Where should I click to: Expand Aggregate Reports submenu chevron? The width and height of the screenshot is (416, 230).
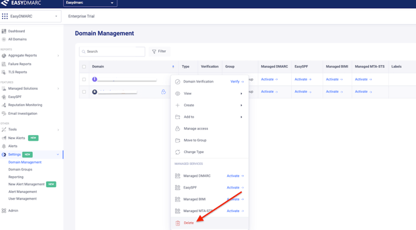[x=58, y=56]
